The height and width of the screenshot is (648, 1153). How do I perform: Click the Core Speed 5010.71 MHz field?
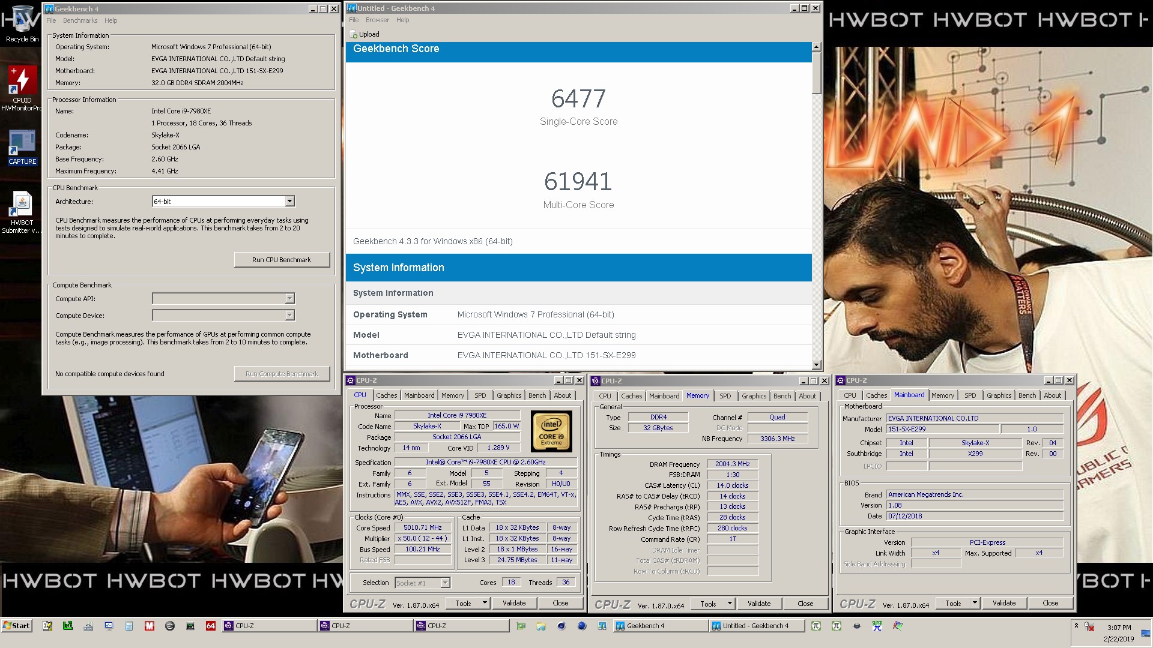pyautogui.click(x=423, y=528)
